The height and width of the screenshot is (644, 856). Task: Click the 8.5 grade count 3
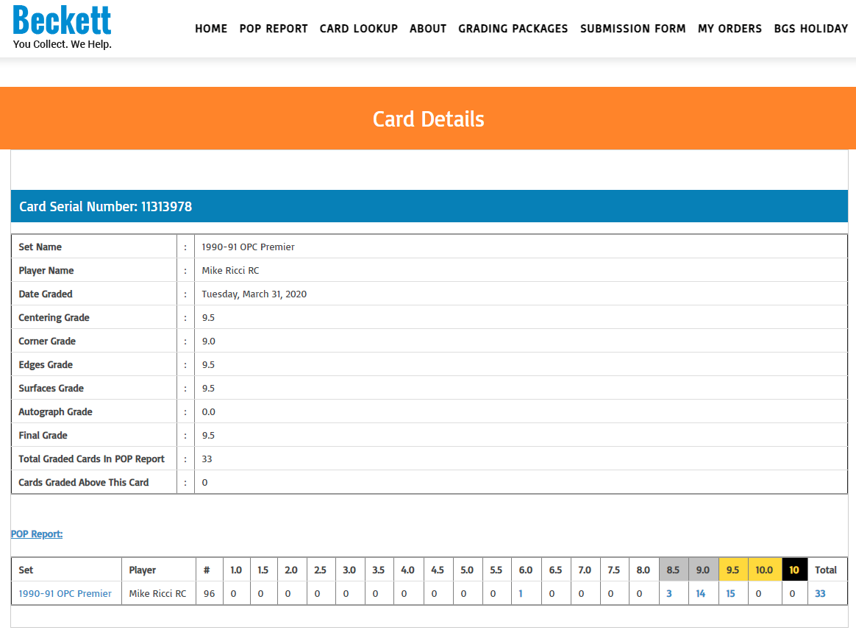coord(668,593)
